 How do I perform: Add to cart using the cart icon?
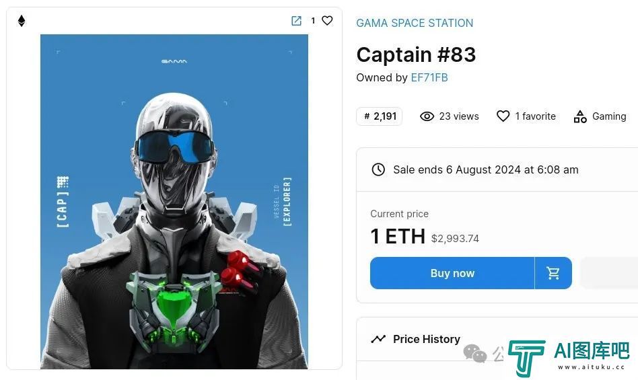[553, 273]
